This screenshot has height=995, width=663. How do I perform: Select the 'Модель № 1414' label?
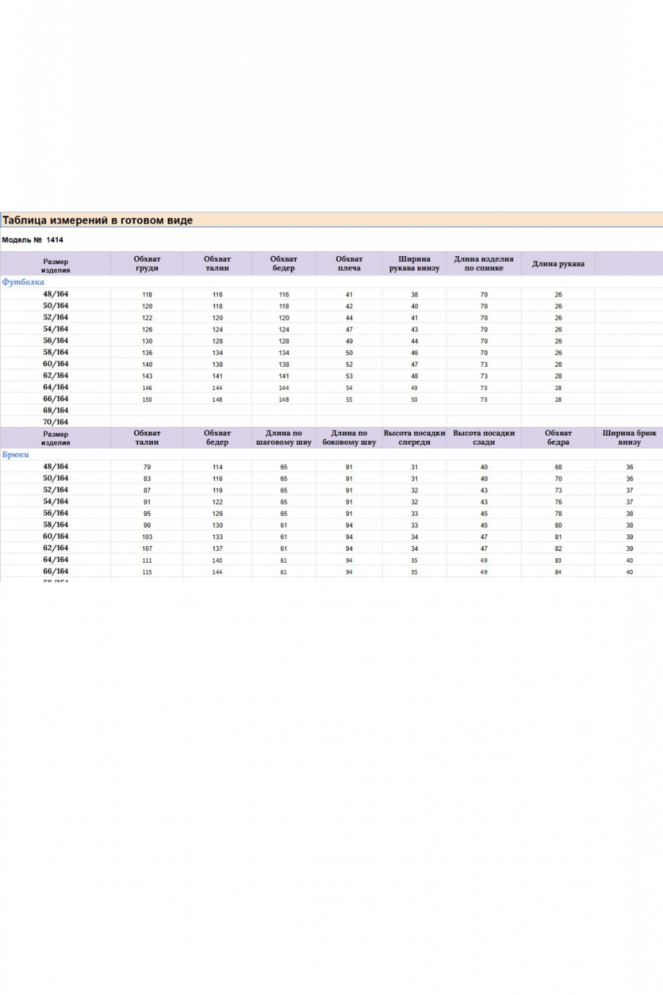tap(33, 240)
